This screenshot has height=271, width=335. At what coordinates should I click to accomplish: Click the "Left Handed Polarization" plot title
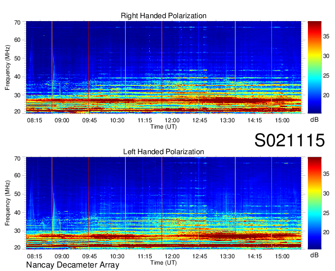pos(164,152)
